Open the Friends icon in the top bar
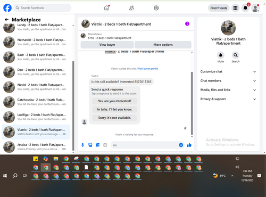Viewport: 266px width, 197px height. (x=131, y=8)
